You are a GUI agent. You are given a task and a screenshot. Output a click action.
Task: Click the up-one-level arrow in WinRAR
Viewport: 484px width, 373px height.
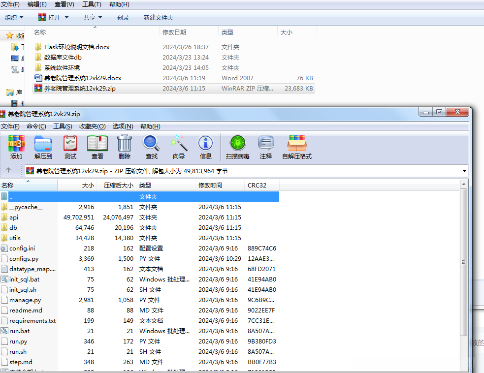(x=8, y=170)
